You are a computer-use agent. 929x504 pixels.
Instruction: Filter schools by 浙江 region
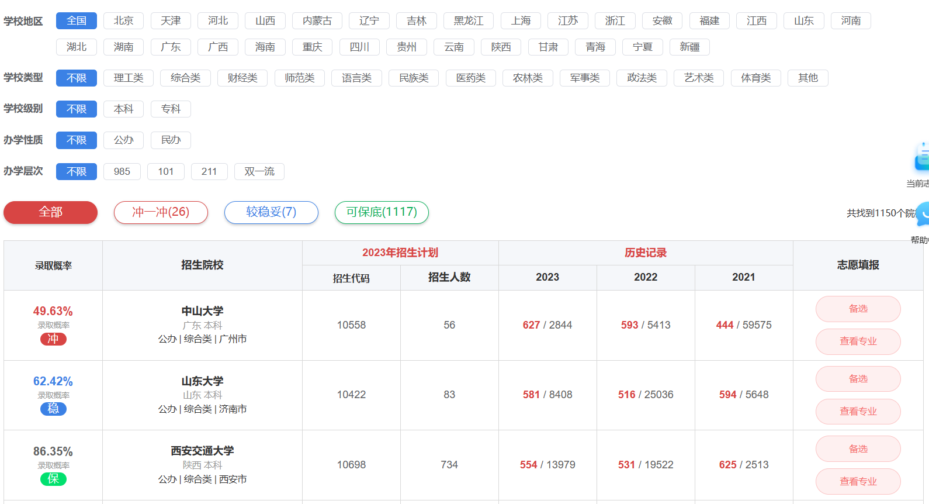coord(615,21)
